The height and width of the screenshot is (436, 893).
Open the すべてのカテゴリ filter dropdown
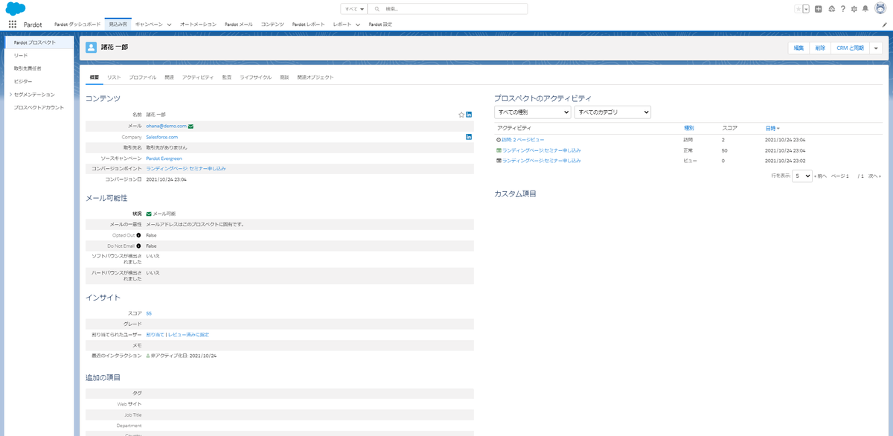[x=612, y=112]
